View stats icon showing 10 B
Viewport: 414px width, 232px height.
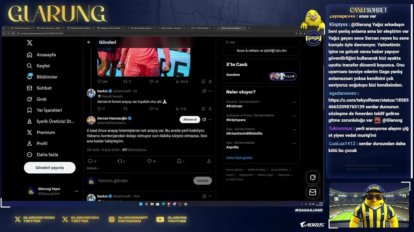[x=177, y=109]
